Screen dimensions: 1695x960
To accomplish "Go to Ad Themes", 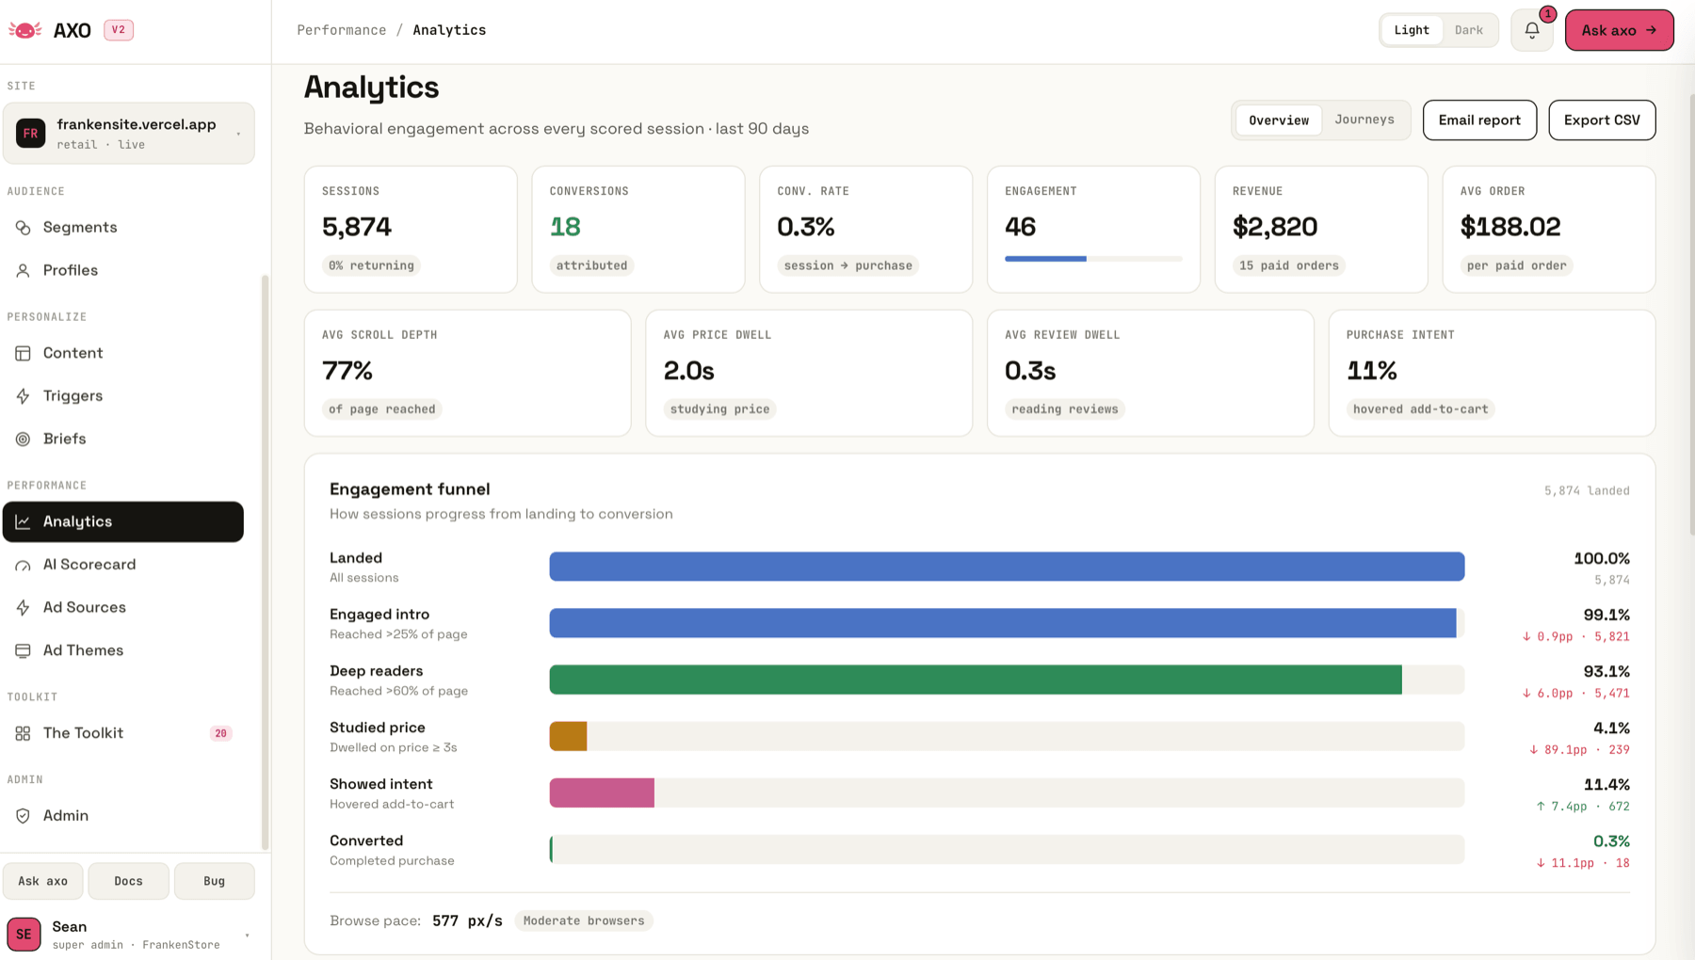I will click(123, 650).
